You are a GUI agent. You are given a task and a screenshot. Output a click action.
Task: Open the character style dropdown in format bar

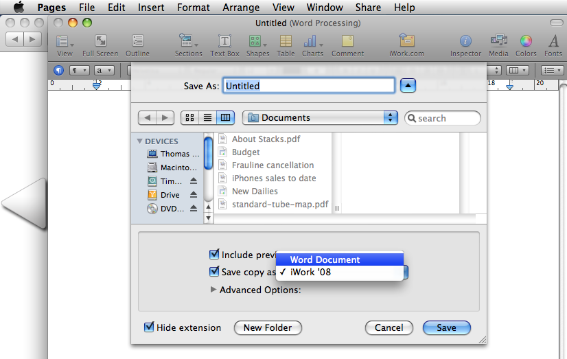104,70
